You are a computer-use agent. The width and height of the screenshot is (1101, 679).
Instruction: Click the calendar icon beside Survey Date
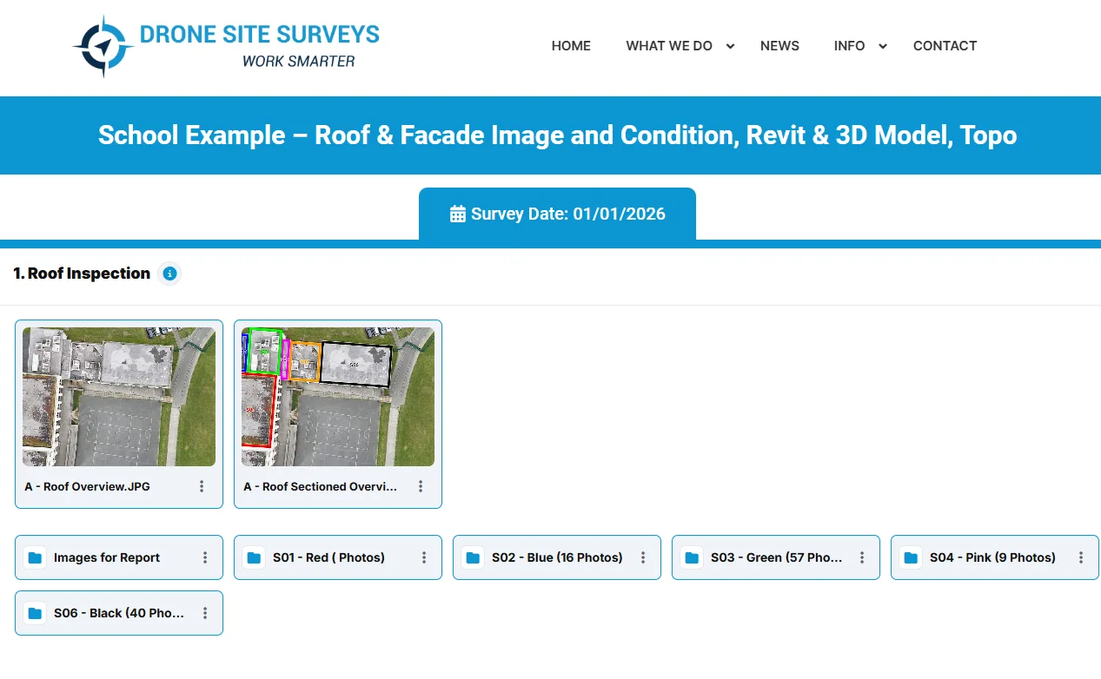tap(457, 214)
